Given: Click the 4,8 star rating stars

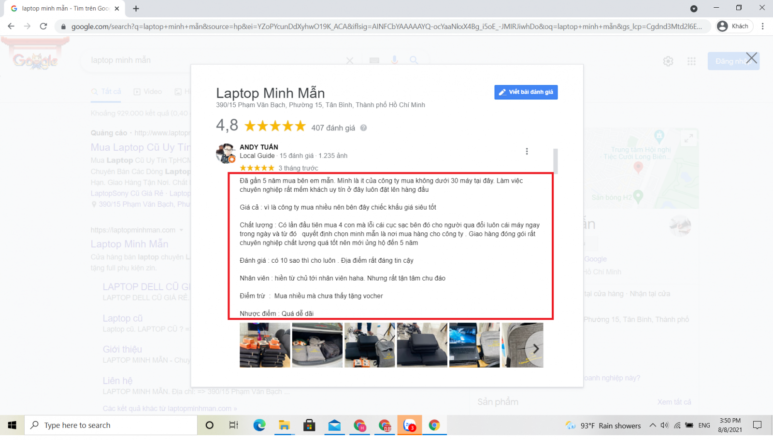Looking at the screenshot, I should click(x=275, y=127).
